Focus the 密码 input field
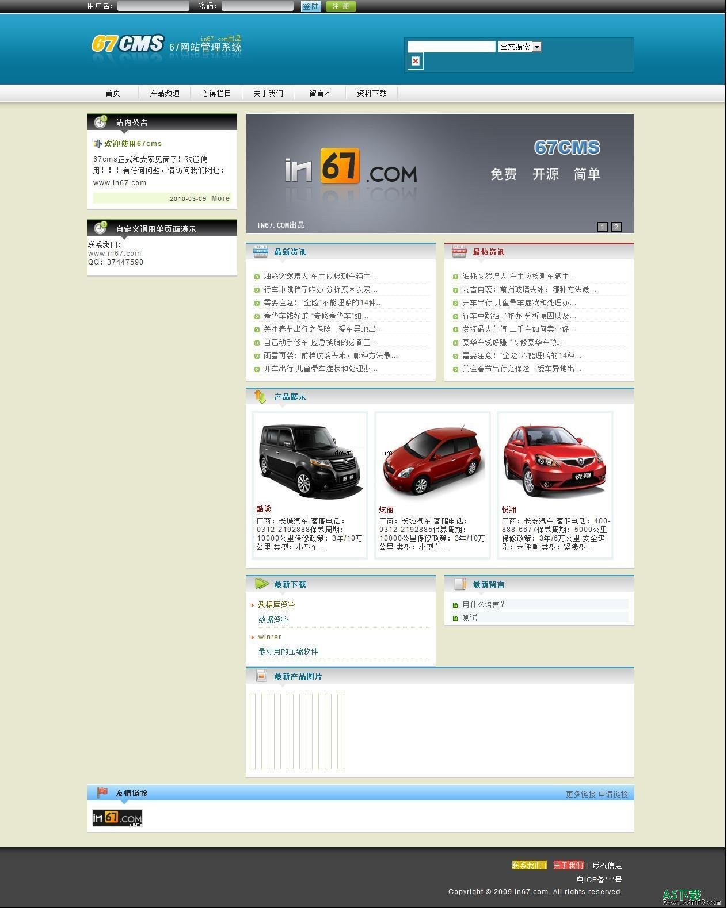The image size is (727, 908). tap(257, 6)
